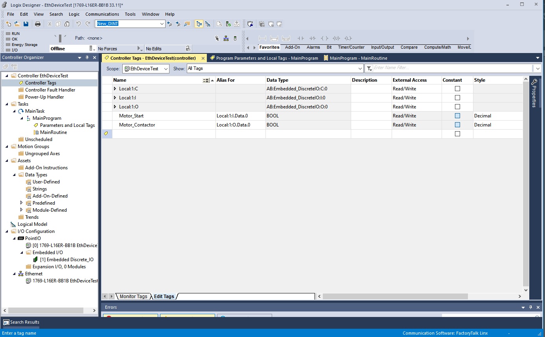The height and width of the screenshot is (337, 545).
Task: Click the controller properties icon beside path
Action: 235,38
